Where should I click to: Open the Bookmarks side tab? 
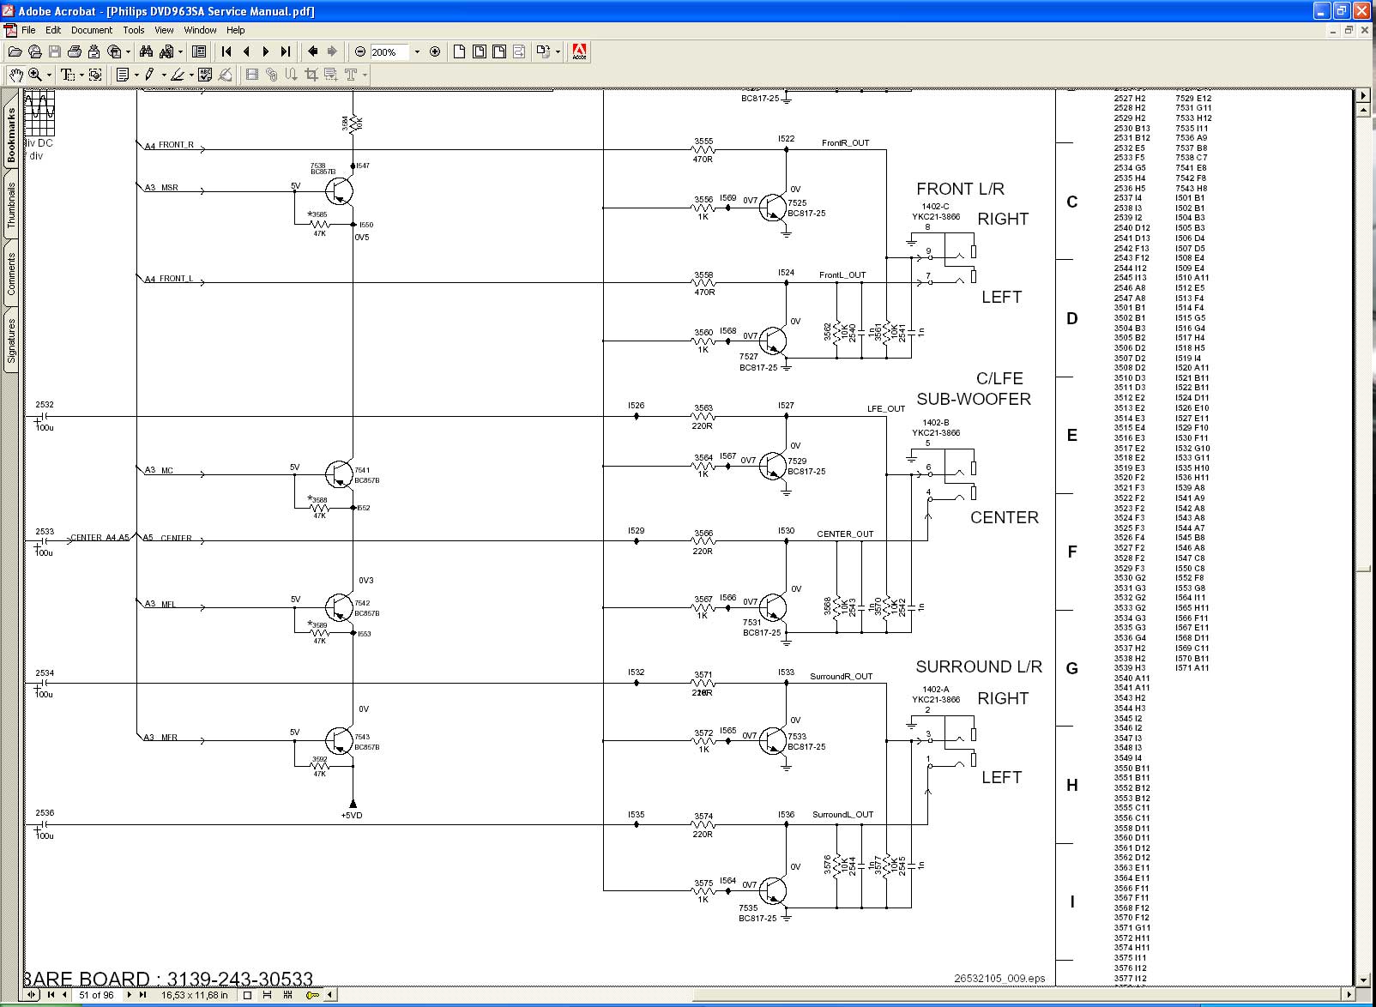(11, 136)
